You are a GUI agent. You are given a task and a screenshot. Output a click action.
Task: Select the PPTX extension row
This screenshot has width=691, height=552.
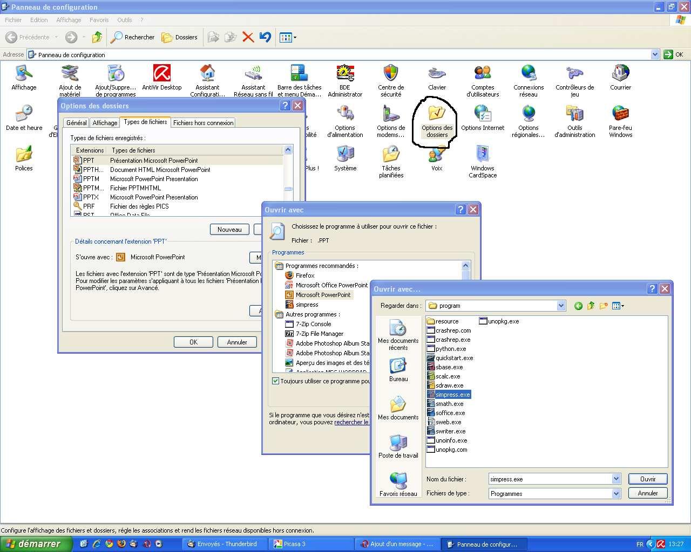pyautogui.click(x=177, y=197)
